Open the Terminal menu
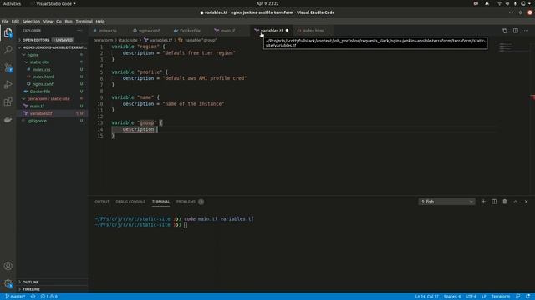The image size is (535, 300). coord(84,22)
